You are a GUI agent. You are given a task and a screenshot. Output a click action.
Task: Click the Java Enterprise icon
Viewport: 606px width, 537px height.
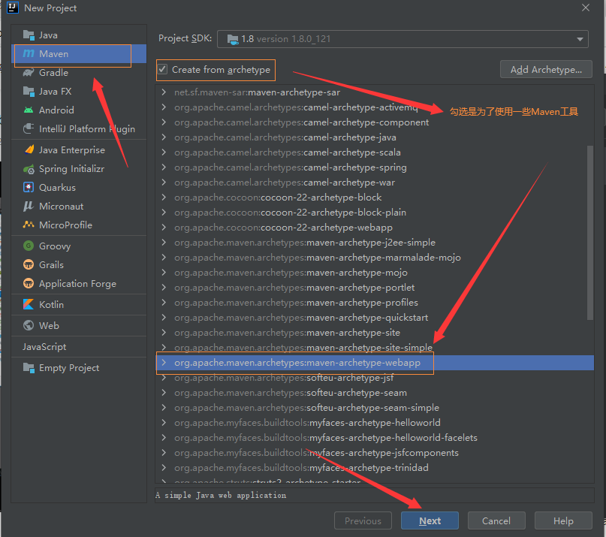(x=29, y=149)
